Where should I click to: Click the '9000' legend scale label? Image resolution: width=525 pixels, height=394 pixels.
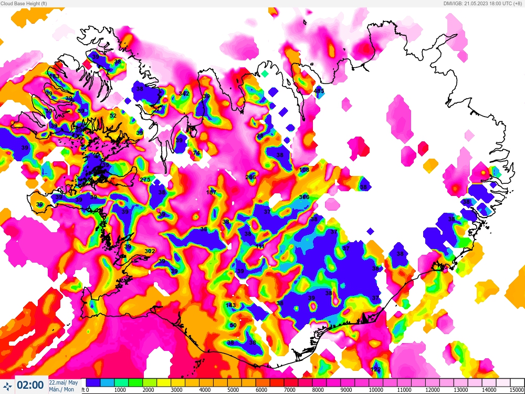[x=346, y=390]
